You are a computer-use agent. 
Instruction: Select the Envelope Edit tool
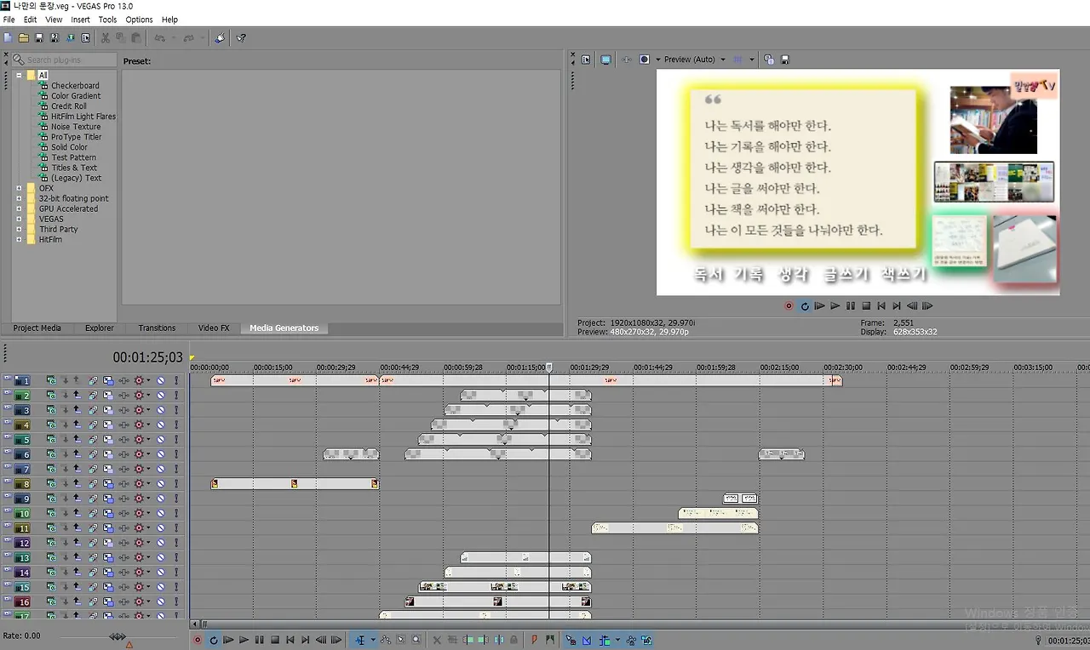[x=386, y=640]
